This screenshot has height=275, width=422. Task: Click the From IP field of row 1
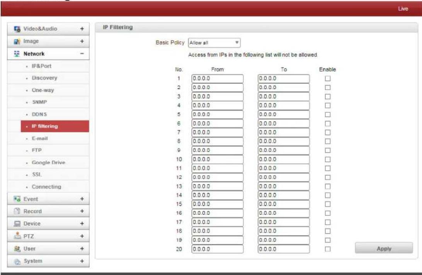point(218,78)
